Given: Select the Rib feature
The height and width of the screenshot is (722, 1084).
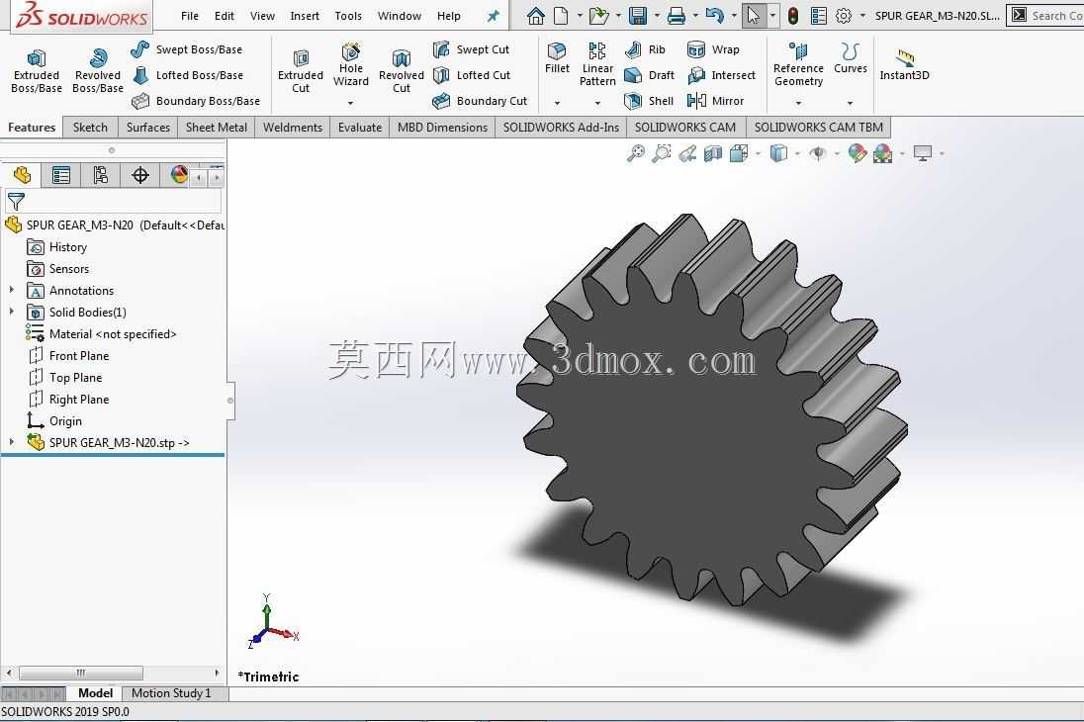Looking at the screenshot, I should [x=645, y=49].
